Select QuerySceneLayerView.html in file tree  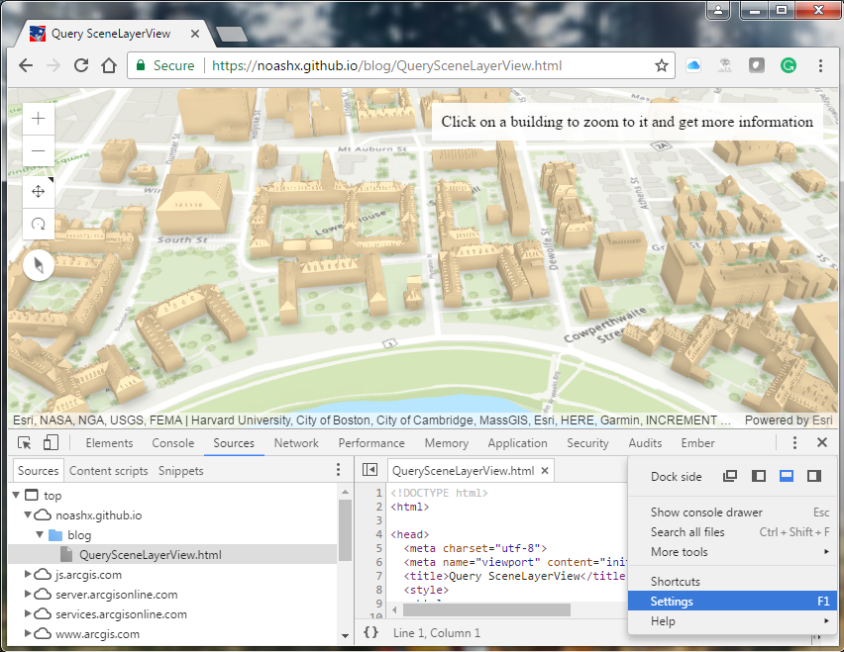[x=172, y=555]
